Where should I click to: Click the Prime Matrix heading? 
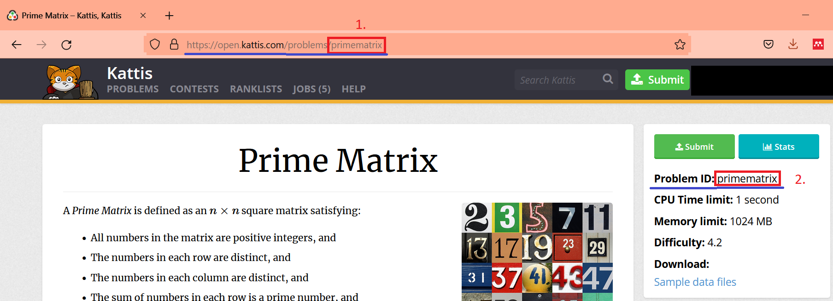tap(338, 161)
